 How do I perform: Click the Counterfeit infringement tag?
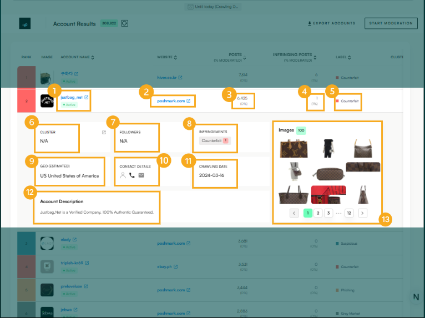[x=215, y=141]
